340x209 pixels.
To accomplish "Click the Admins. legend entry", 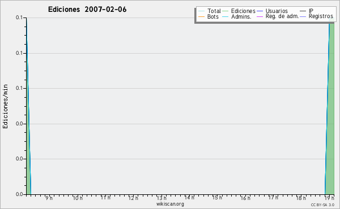I will tap(237, 16).
